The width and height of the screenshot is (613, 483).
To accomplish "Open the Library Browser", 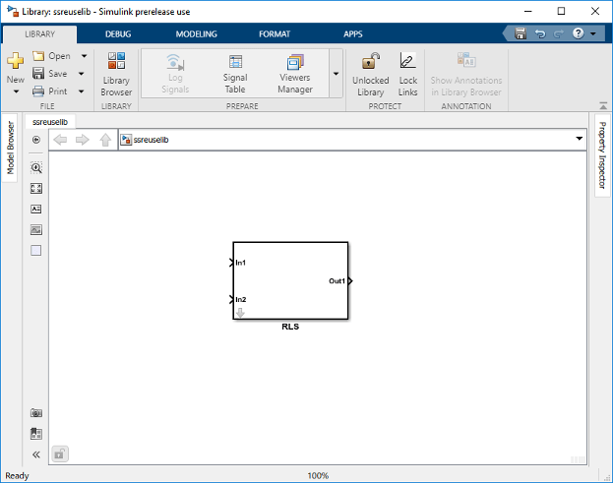I will (116, 74).
